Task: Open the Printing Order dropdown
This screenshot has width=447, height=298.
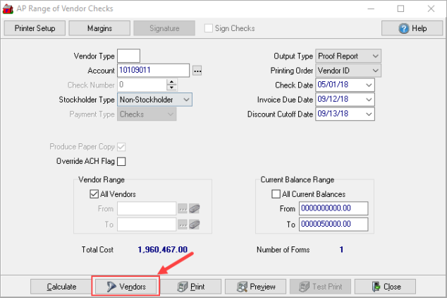Action: 374,71
